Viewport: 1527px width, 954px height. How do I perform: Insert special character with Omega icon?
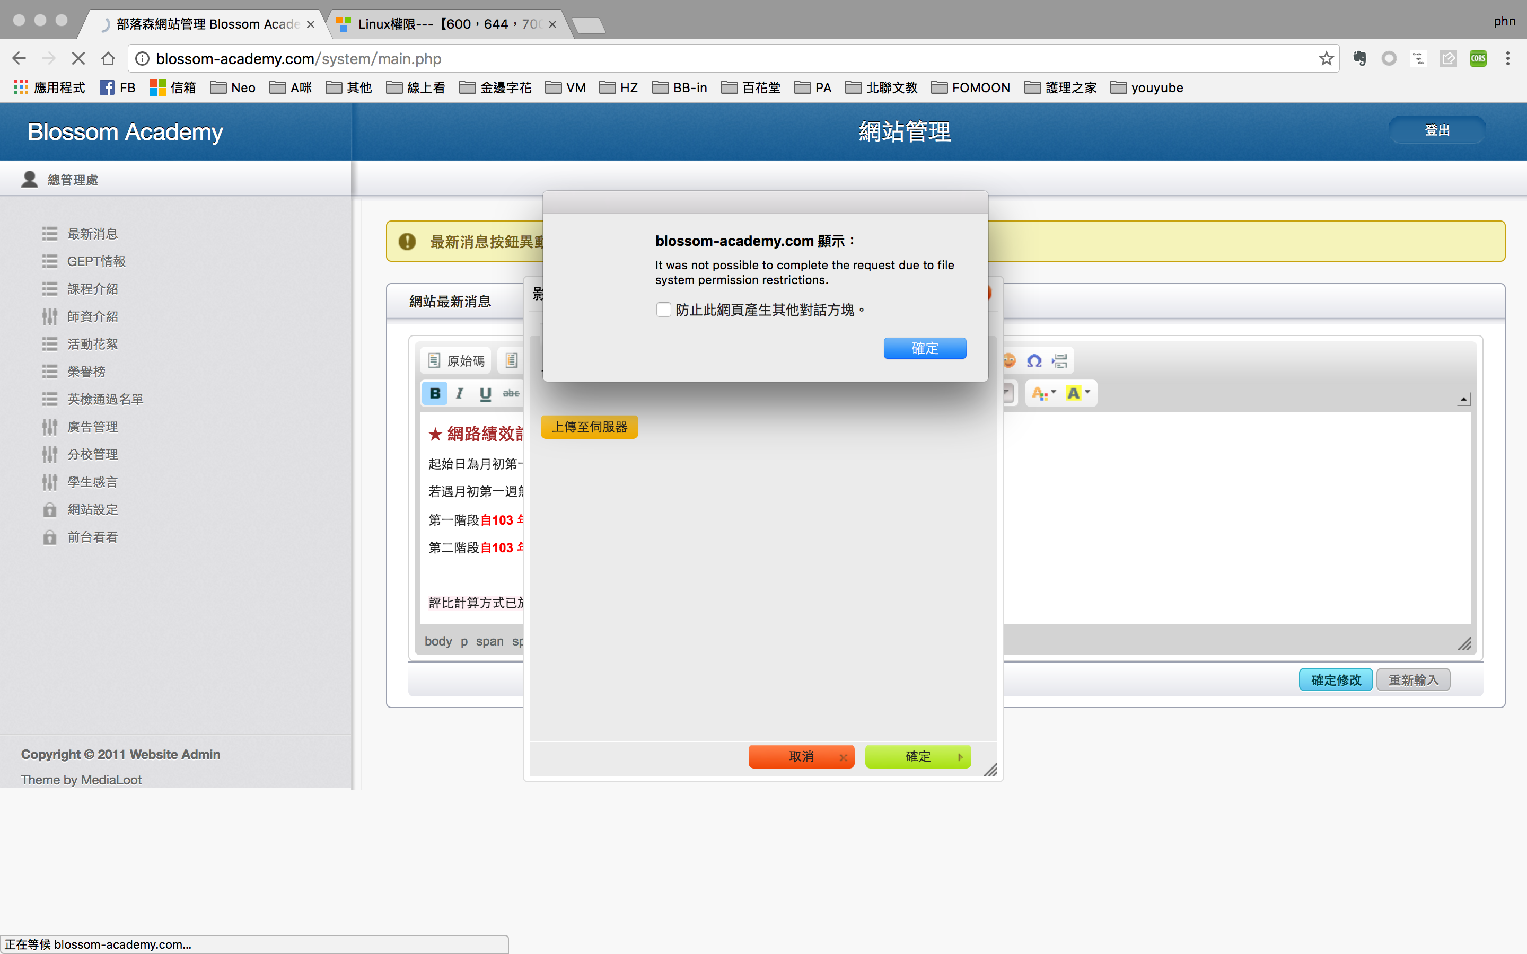pyautogui.click(x=1033, y=361)
